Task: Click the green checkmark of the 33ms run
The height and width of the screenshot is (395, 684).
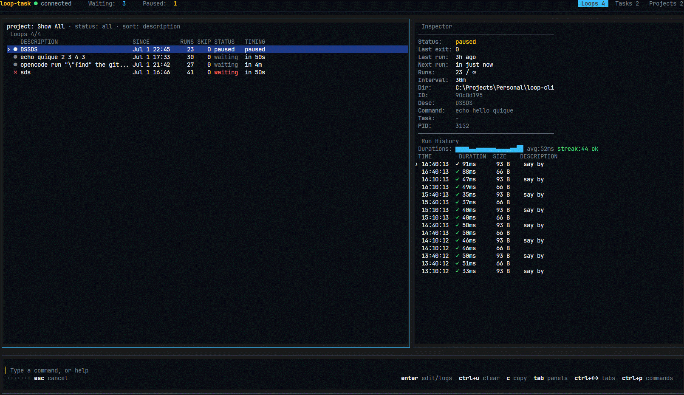Action: 457,271
